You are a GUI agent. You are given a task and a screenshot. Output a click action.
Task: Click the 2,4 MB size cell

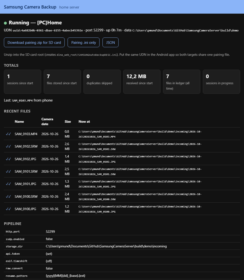point(67,196)
